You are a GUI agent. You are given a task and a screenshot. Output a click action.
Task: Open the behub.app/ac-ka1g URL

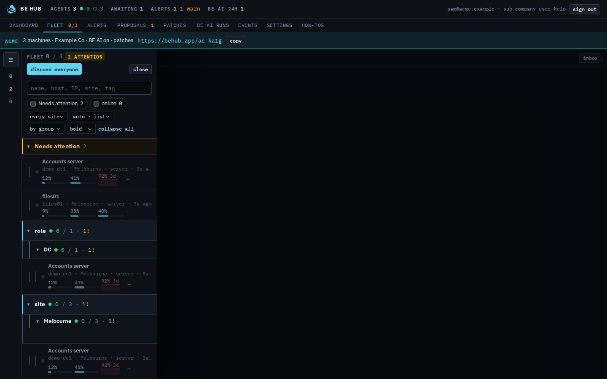pos(180,41)
